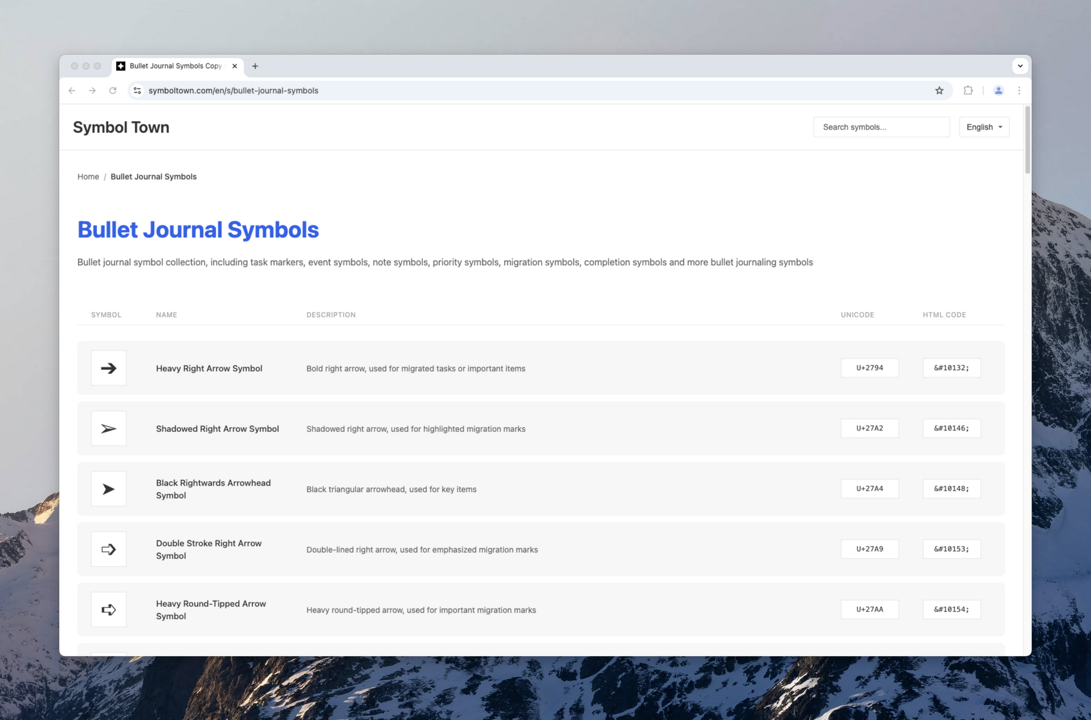Select the Bullet Journal Symbols Copy tab

pyautogui.click(x=178, y=66)
